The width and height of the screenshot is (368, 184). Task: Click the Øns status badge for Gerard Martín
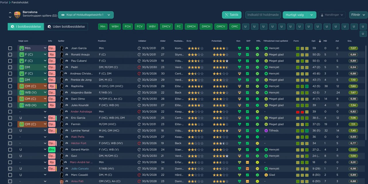(52, 150)
